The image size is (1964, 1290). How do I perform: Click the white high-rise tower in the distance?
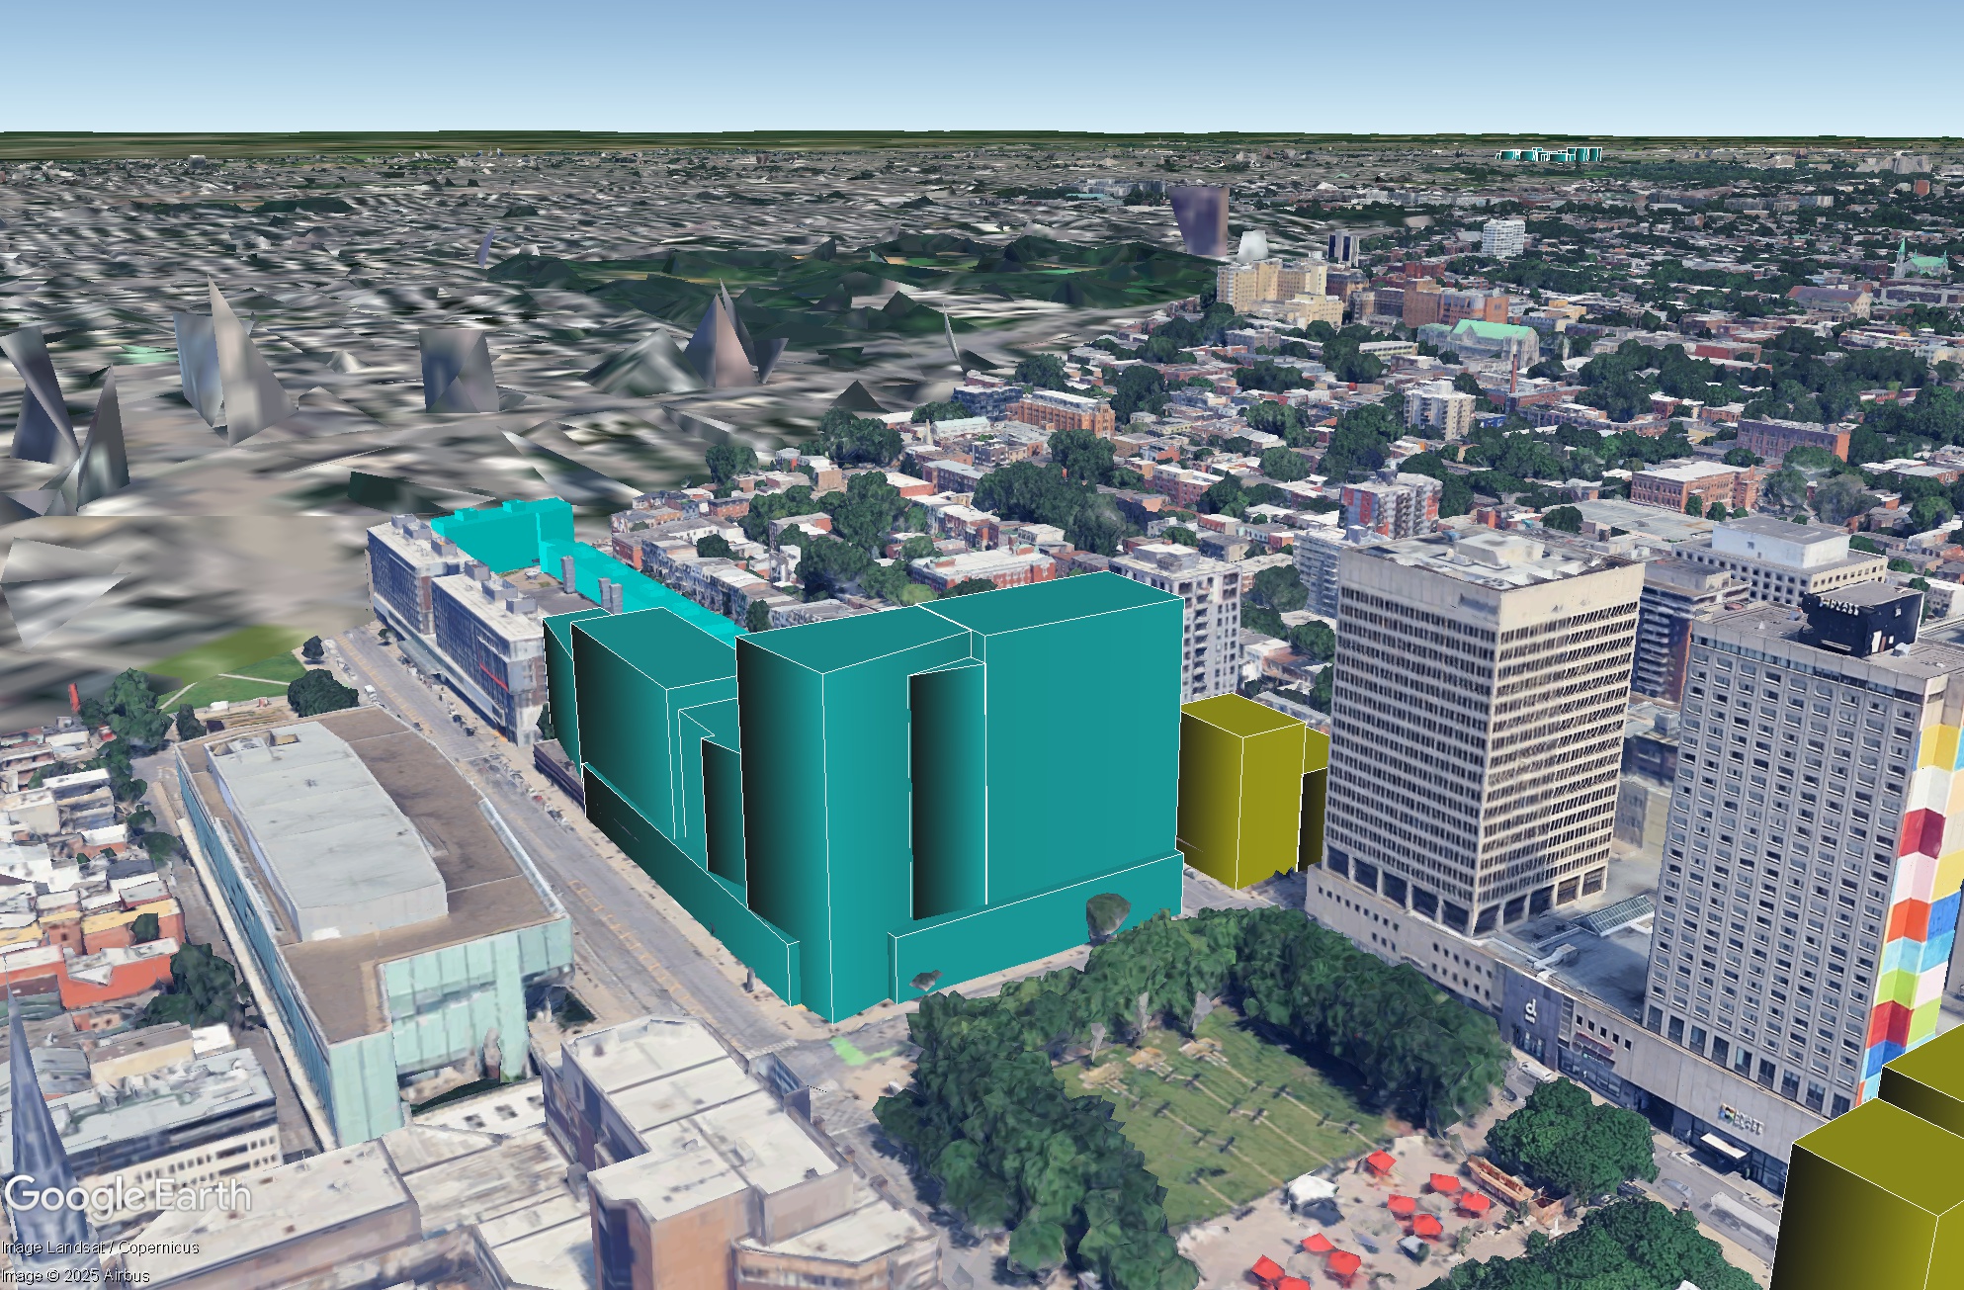click(x=1502, y=238)
